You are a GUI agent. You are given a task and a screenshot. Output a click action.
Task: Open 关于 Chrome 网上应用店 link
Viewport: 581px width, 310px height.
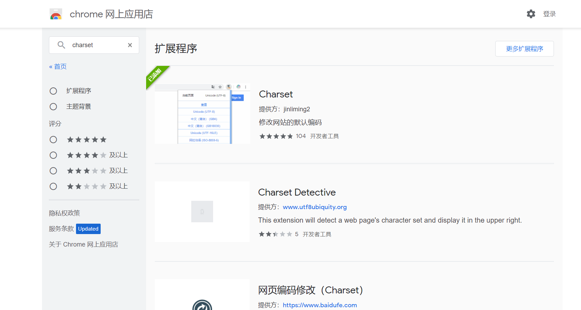pyautogui.click(x=83, y=244)
